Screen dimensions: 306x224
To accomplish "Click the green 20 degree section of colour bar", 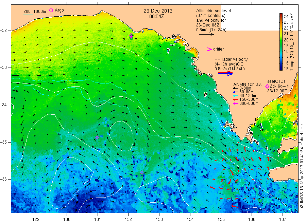I will 281,40.
